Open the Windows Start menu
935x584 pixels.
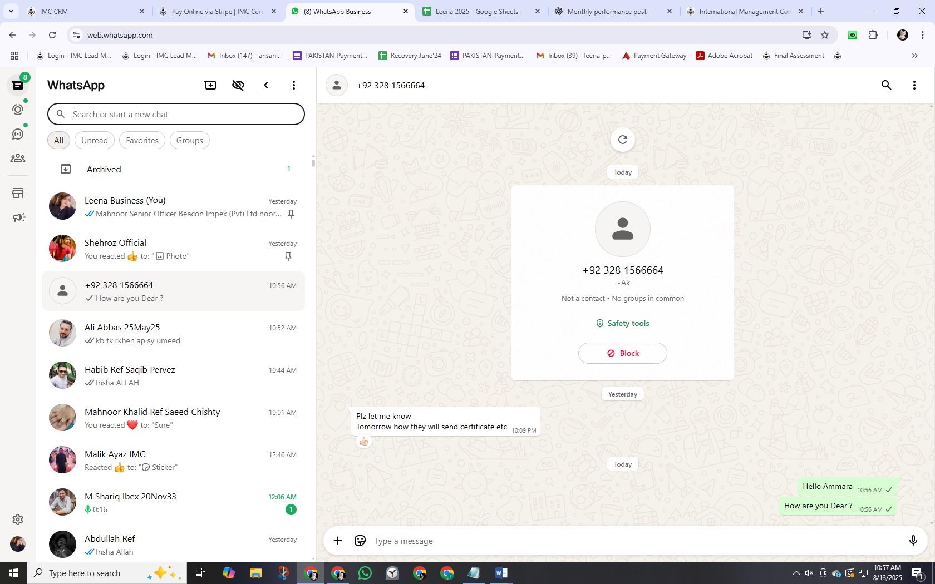point(13,573)
